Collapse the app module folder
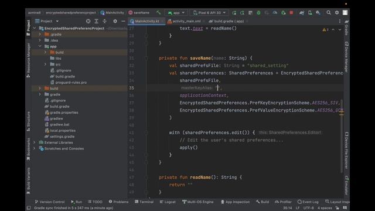The width and height of the screenshot is (375, 211). (x=40, y=46)
